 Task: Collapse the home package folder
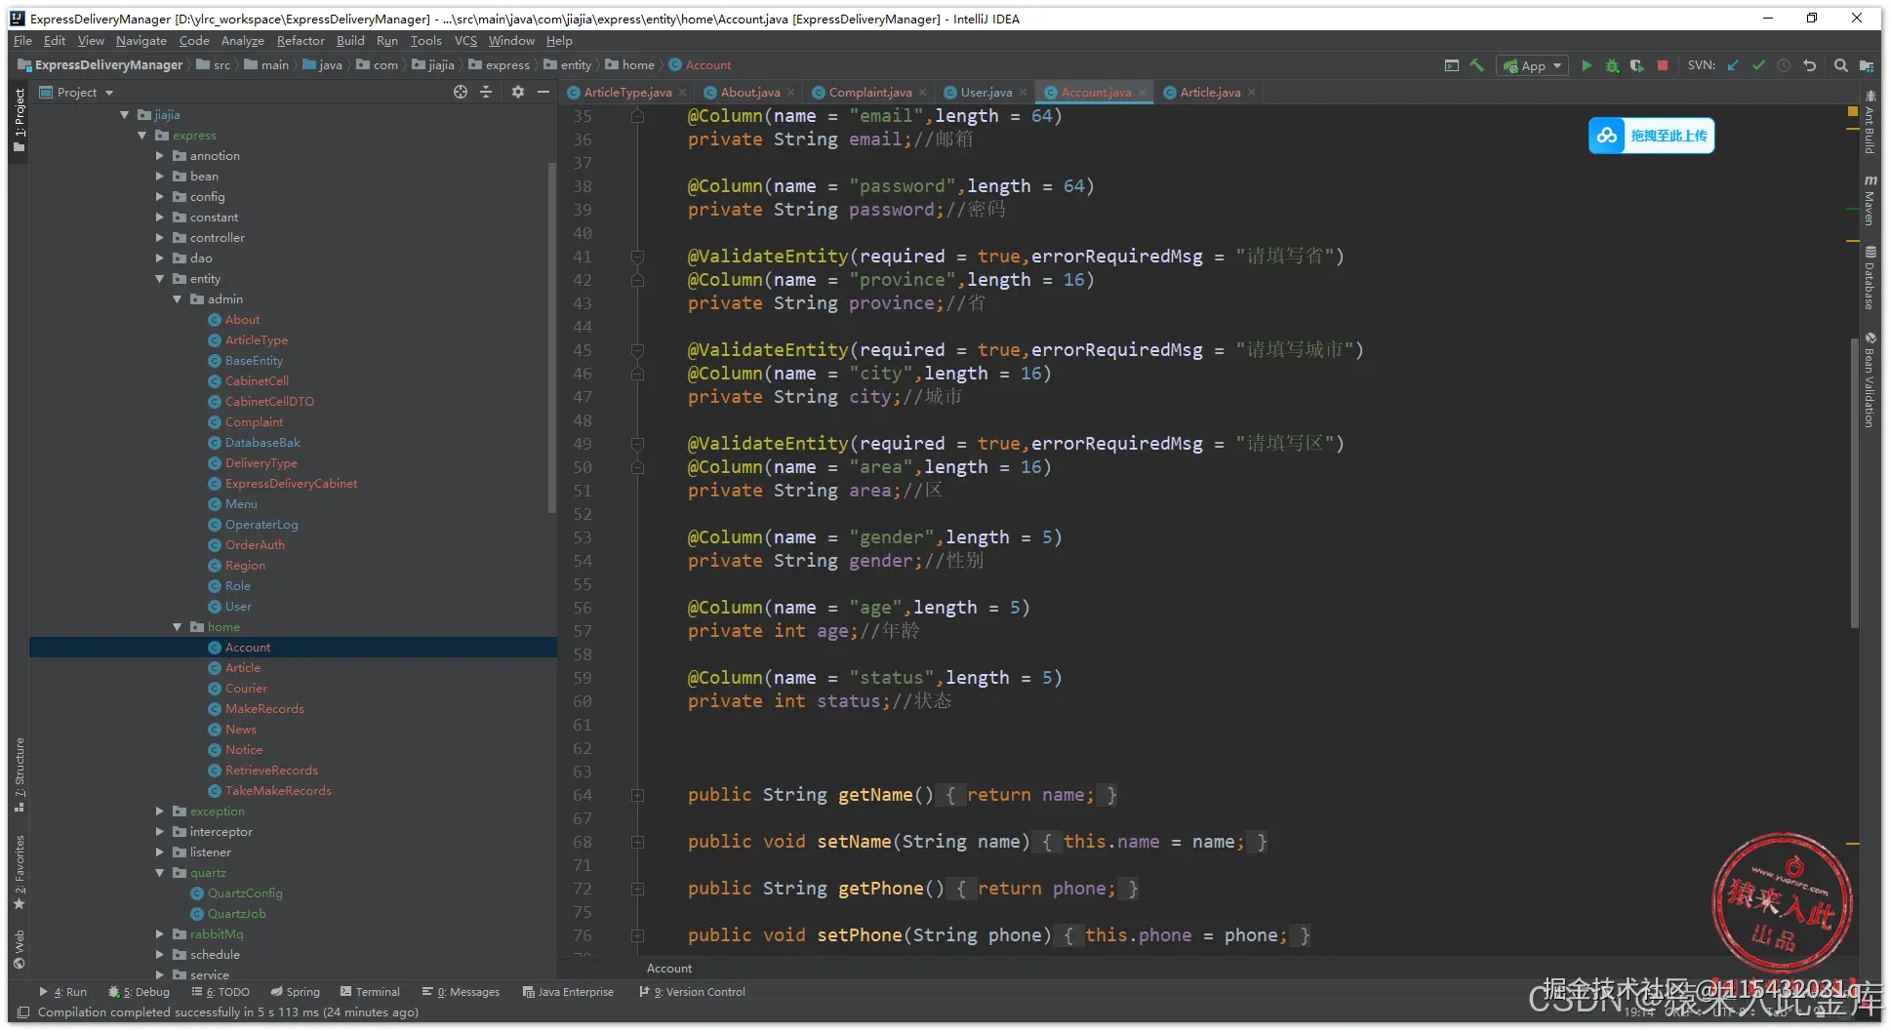pos(178,627)
